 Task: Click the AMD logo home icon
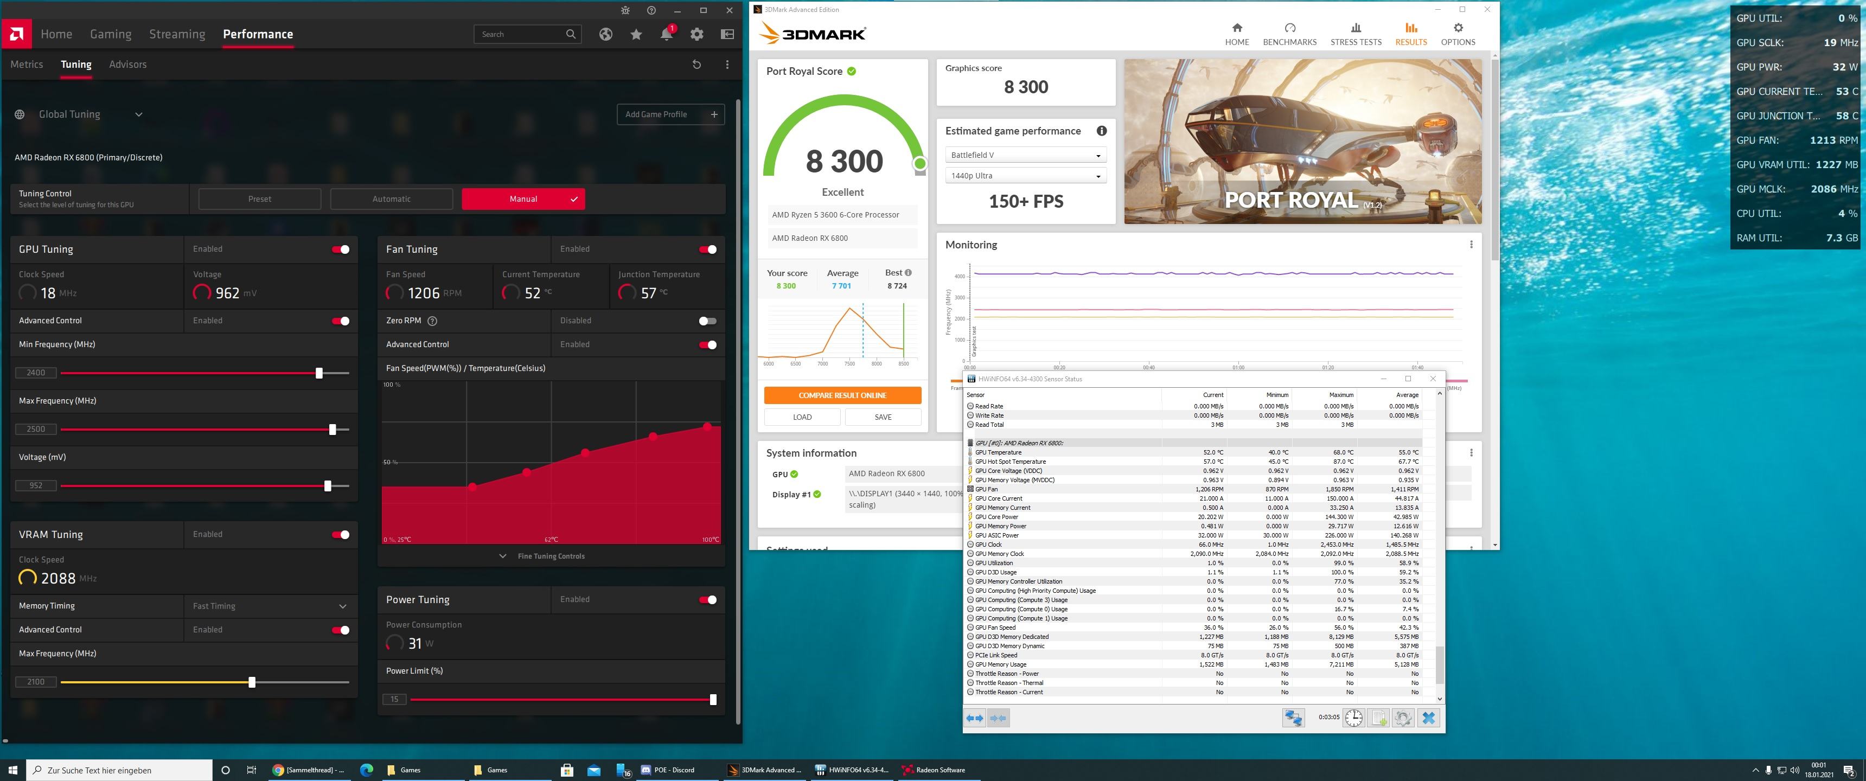(x=16, y=34)
